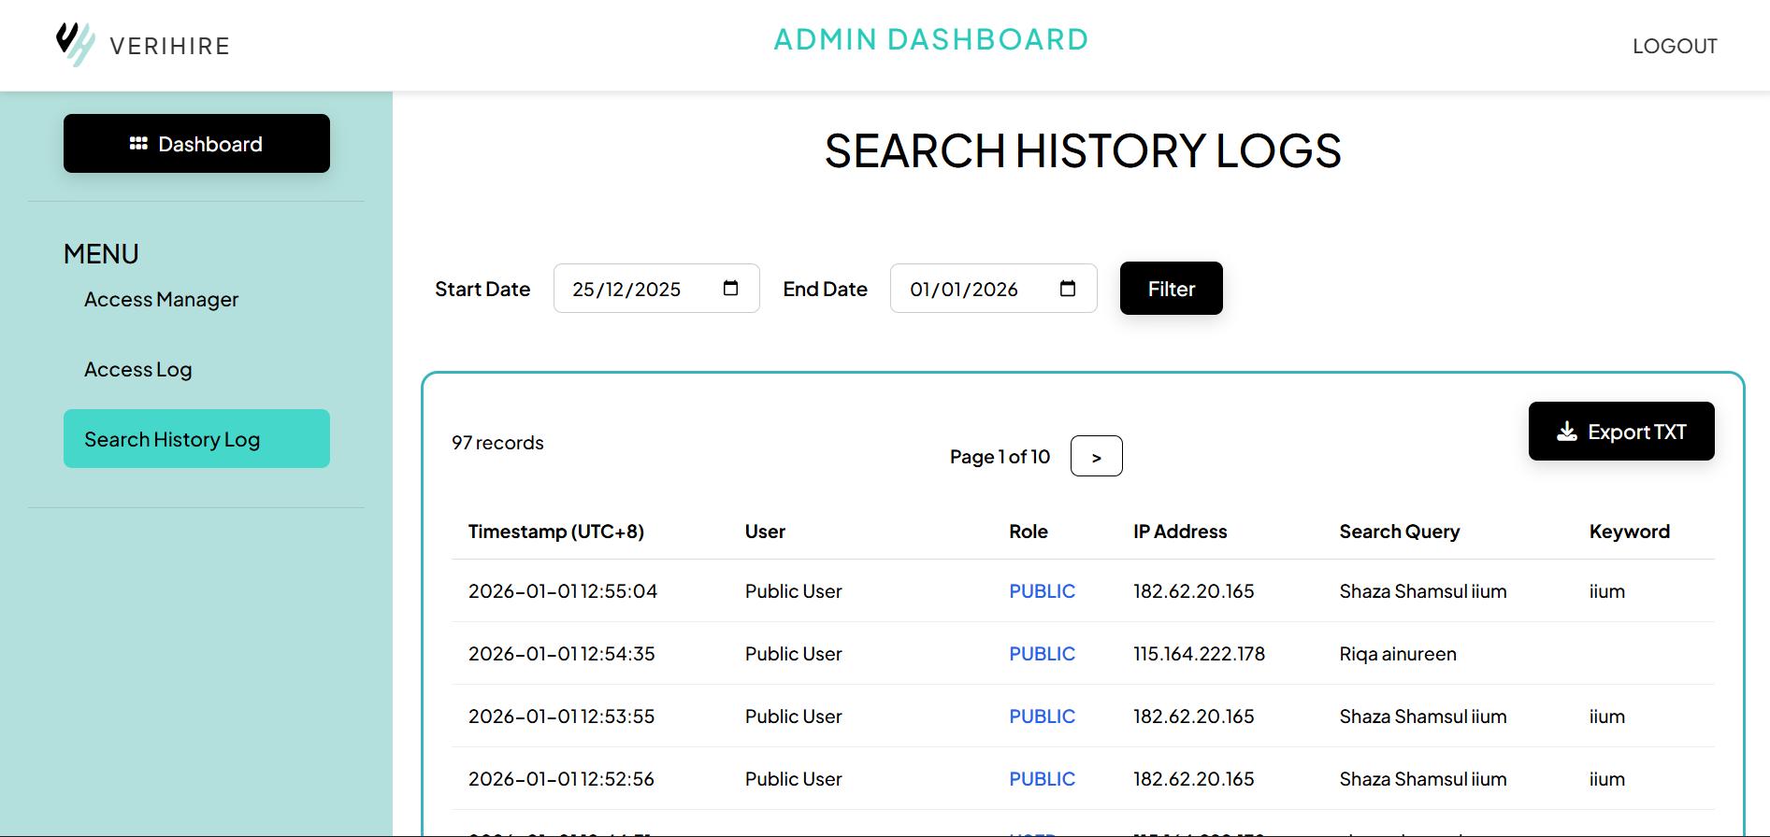Image resolution: width=1770 pixels, height=837 pixels.
Task: Click the Keyword column header
Action: pyautogui.click(x=1629, y=532)
